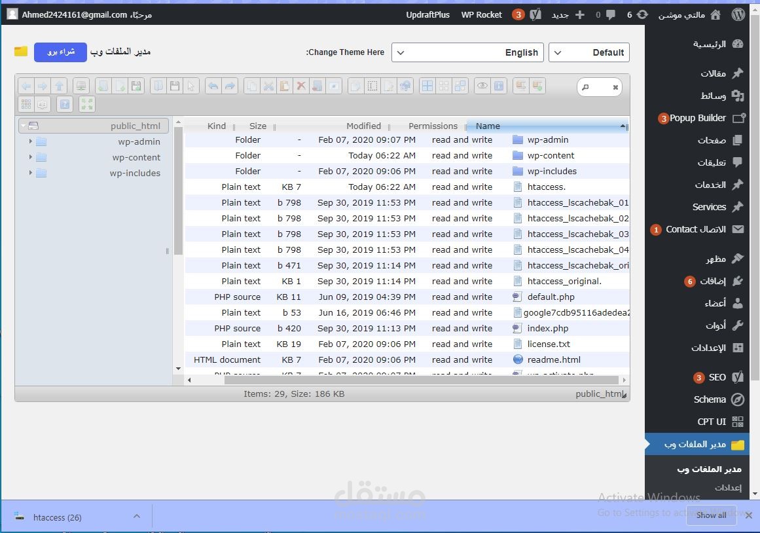Create a new file using the toolbar

click(120, 86)
